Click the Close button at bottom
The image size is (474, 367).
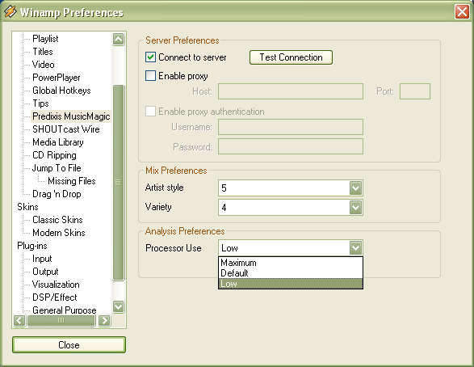coord(69,345)
